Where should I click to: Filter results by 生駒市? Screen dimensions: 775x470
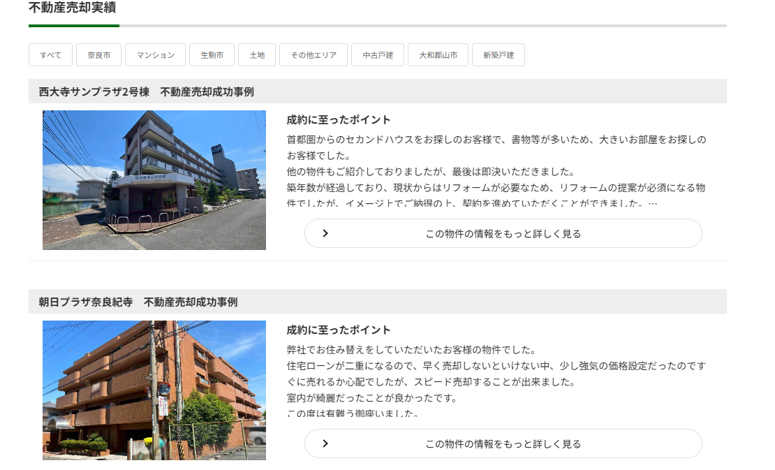coord(212,55)
